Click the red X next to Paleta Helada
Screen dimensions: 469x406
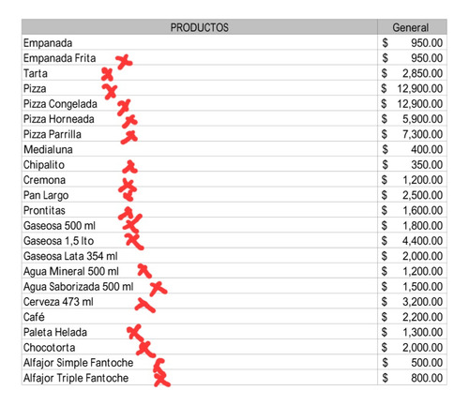click(135, 333)
